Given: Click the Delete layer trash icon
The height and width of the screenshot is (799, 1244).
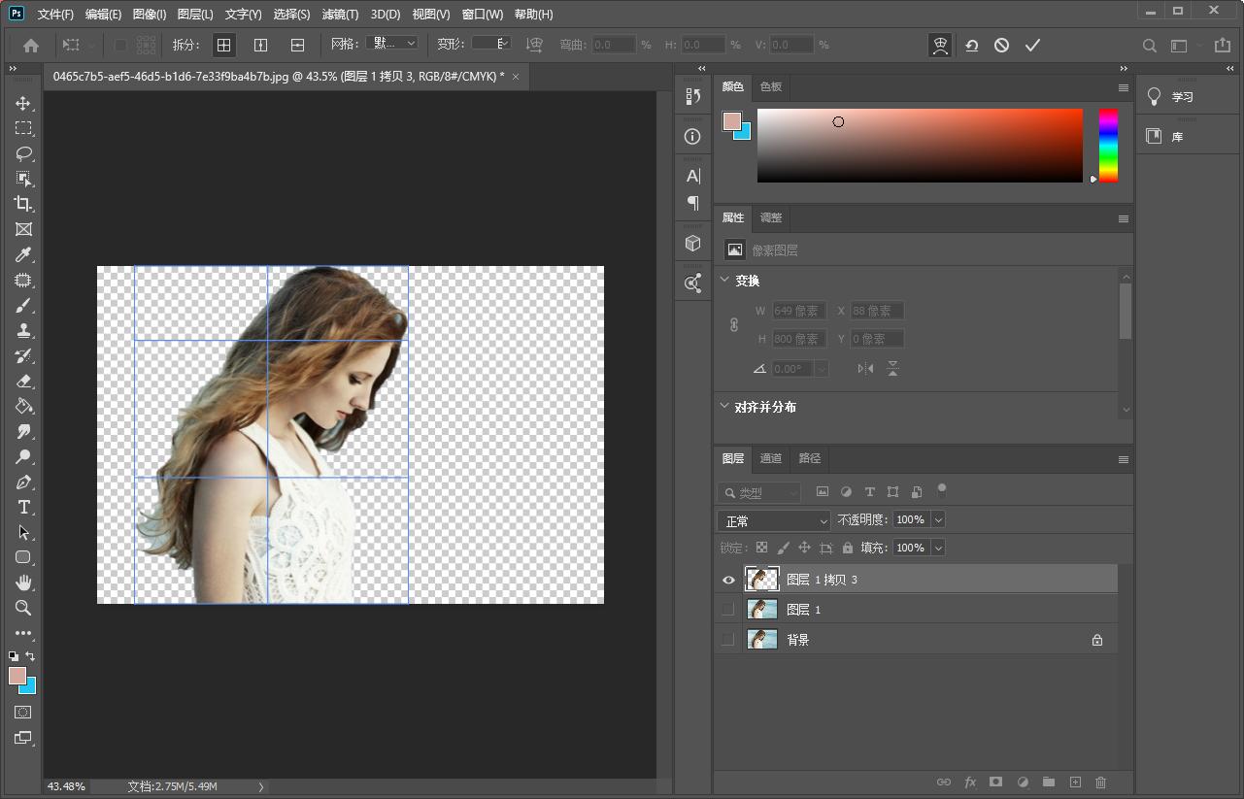Looking at the screenshot, I should coord(1100,782).
